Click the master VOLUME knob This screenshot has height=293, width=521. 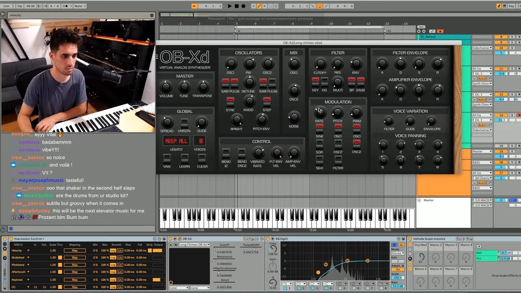tap(166, 87)
